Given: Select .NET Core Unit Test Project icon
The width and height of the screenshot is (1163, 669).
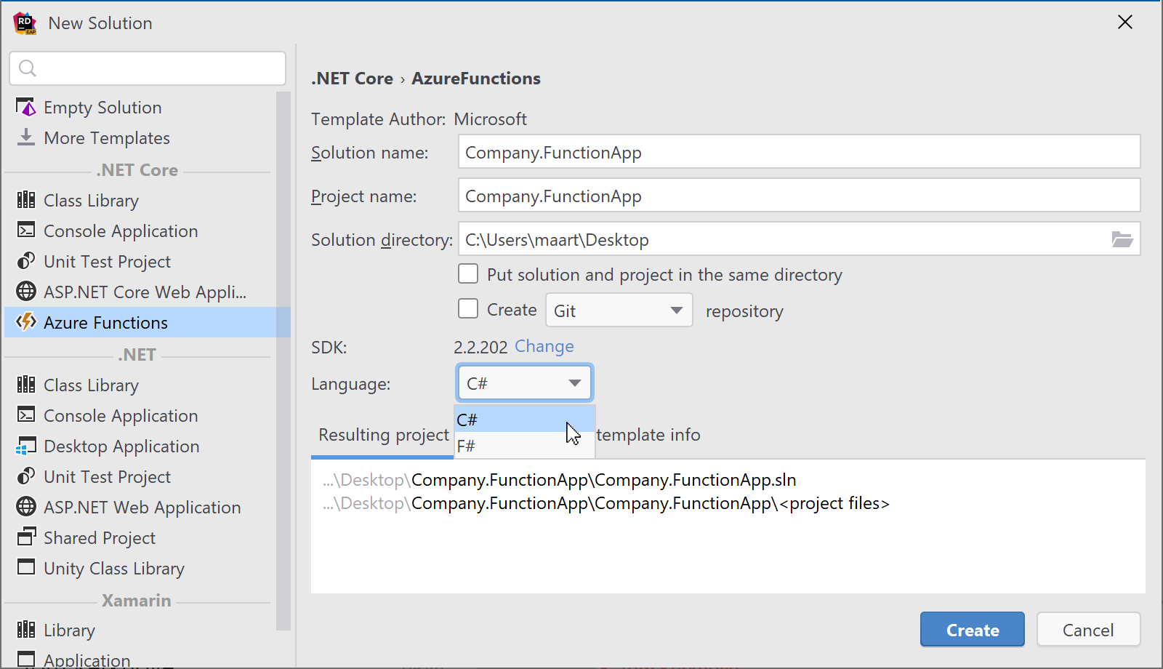Looking at the screenshot, I should (x=26, y=261).
